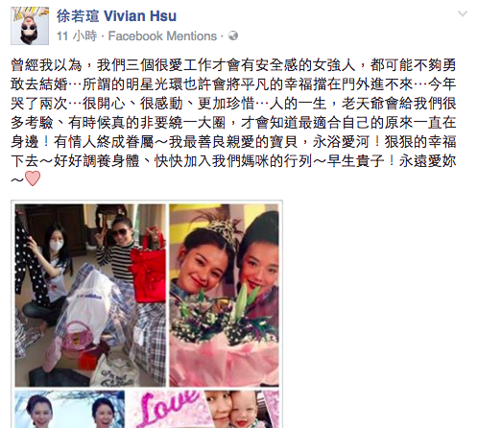Image resolution: width=478 pixels, height=428 pixels.
Task: Click the 11 小時 timestamp link
Action: click(x=77, y=36)
